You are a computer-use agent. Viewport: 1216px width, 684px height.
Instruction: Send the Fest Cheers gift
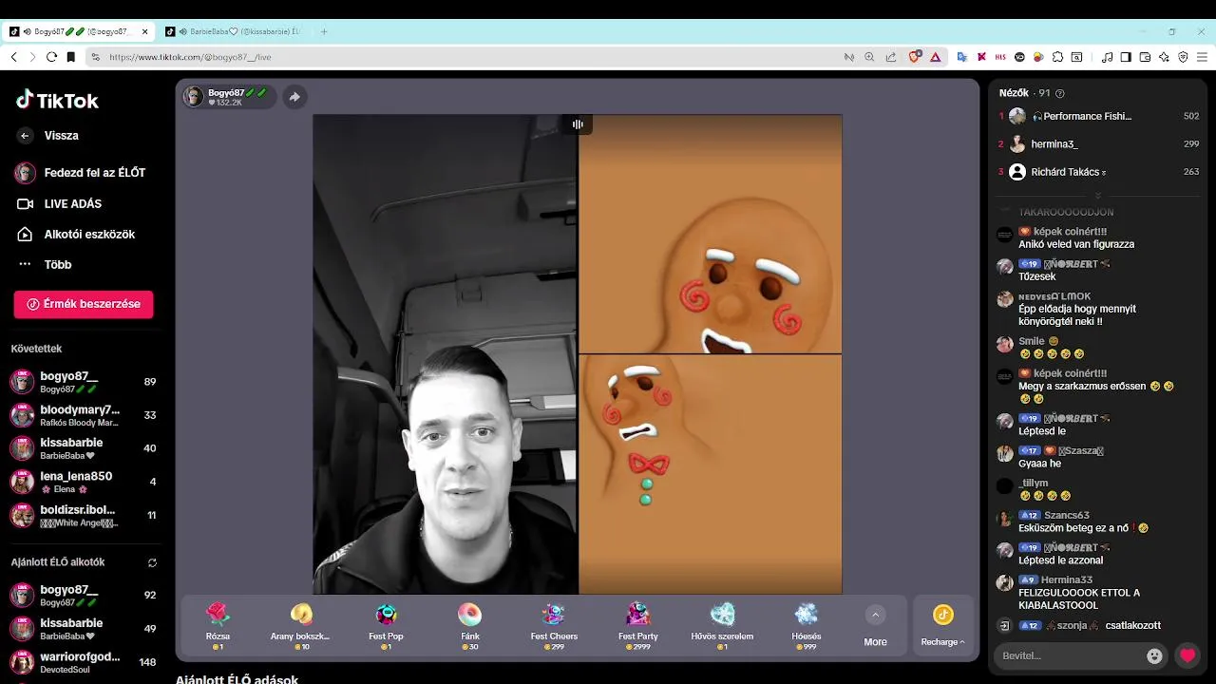[554, 624]
